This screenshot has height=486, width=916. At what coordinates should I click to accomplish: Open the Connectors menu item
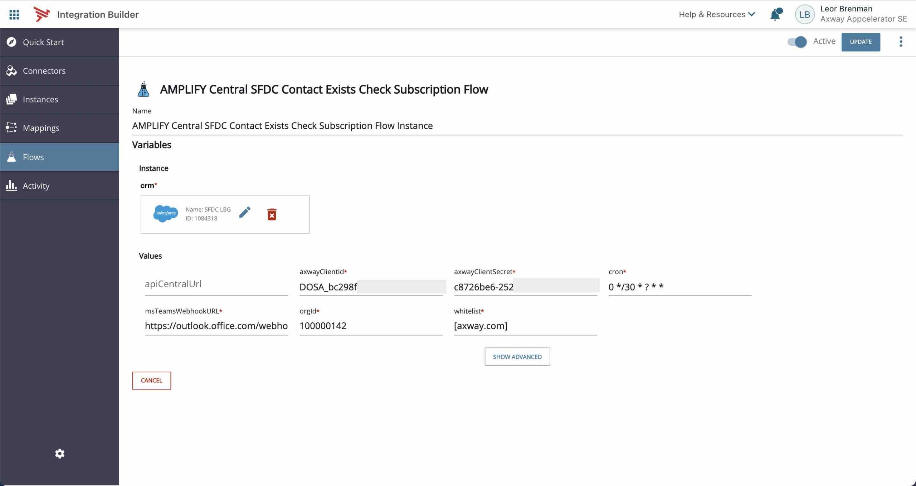coord(59,71)
